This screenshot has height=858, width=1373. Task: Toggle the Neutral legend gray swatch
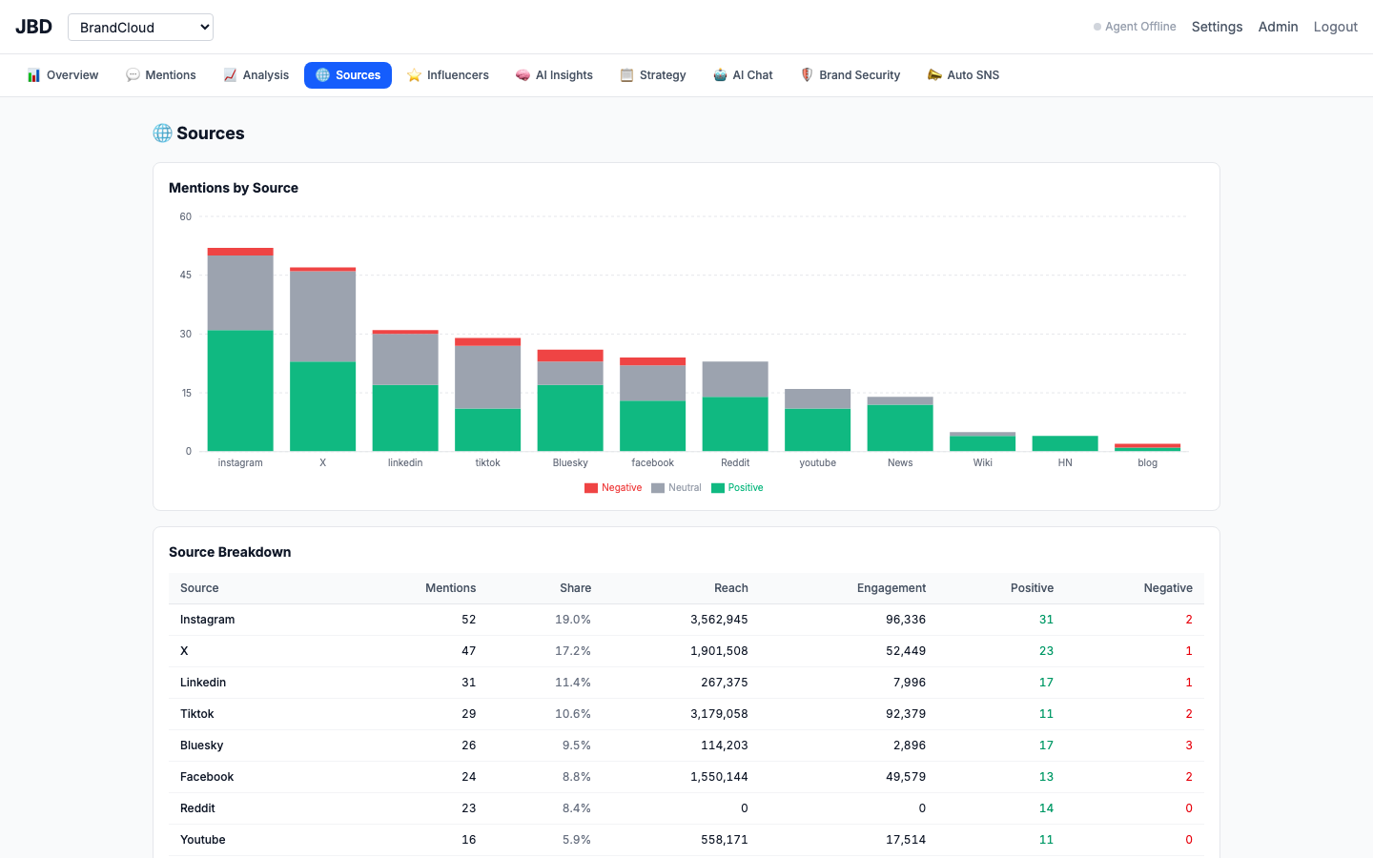pos(658,488)
